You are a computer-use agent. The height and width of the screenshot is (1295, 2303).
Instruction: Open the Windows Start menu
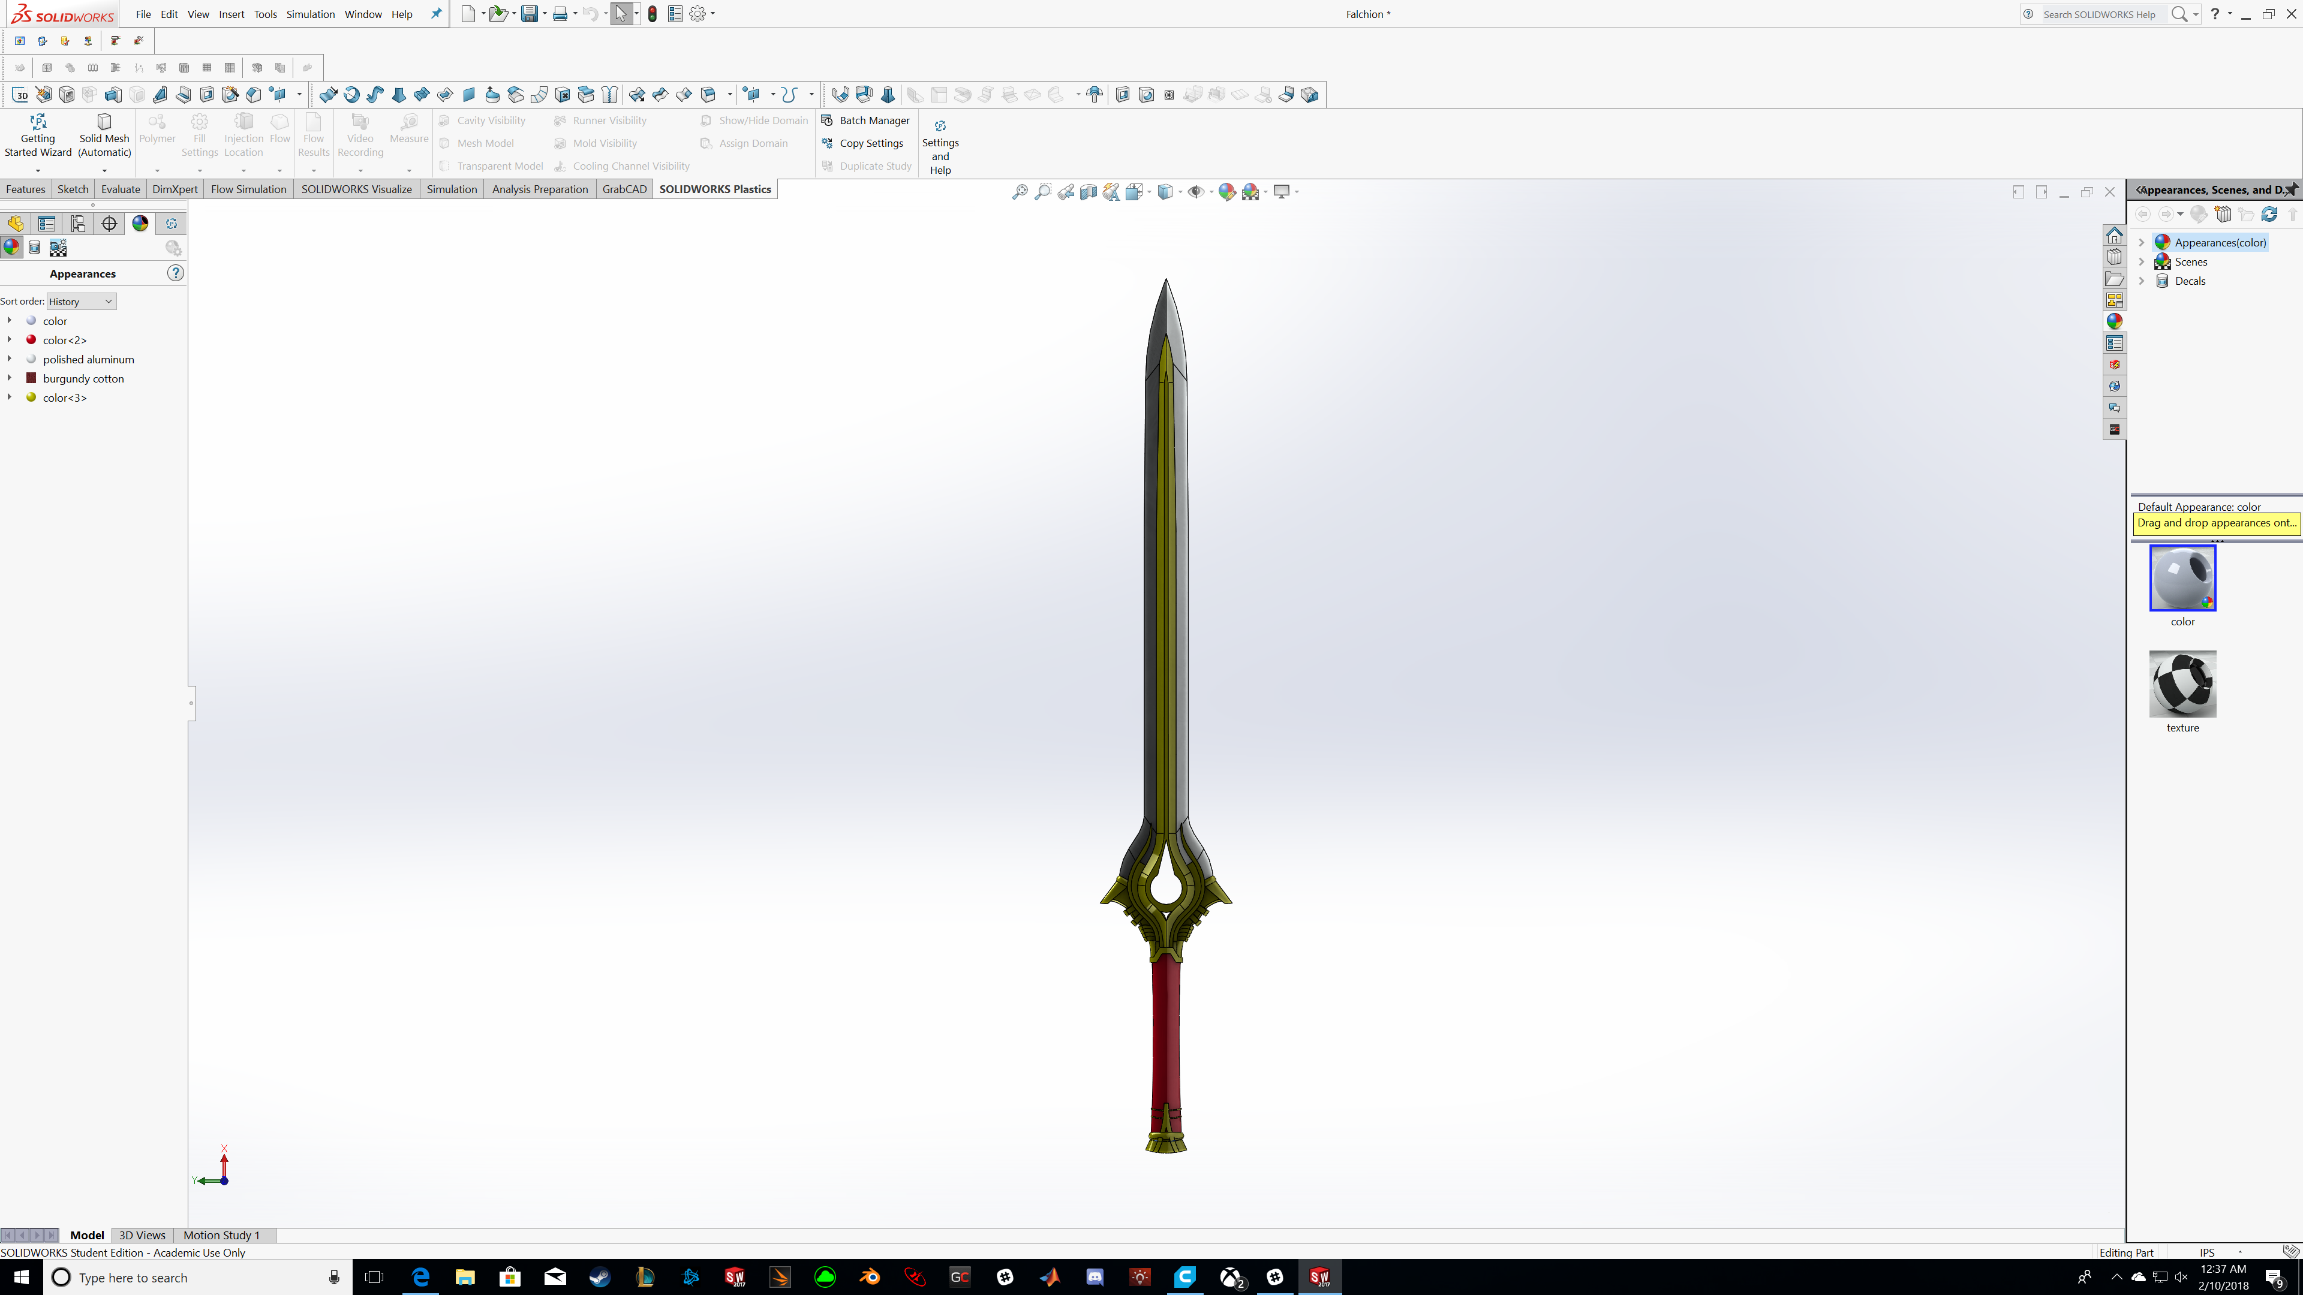point(20,1277)
